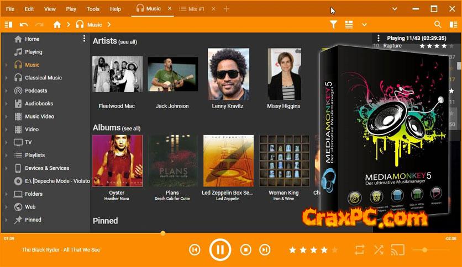
Task: Open Classical Music in the sidebar
Action: pyautogui.click(x=43, y=78)
